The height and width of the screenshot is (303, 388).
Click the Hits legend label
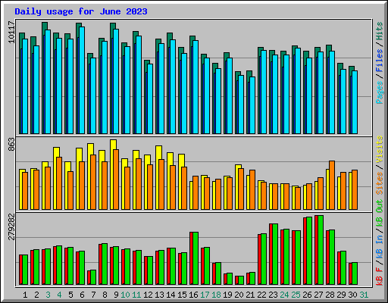click(x=380, y=31)
